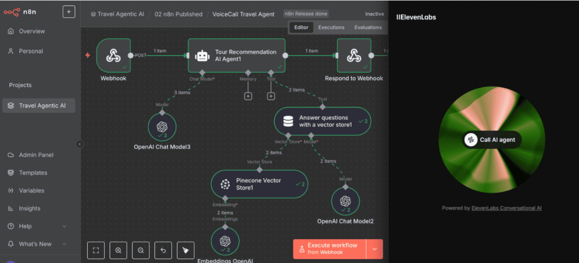579x263 pixels.
Task: Reset canvas zoom with undo arrow
Action: [163, 250]
